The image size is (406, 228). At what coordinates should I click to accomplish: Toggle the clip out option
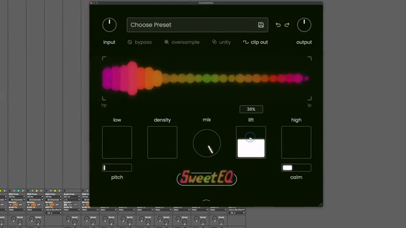point(255,42)
